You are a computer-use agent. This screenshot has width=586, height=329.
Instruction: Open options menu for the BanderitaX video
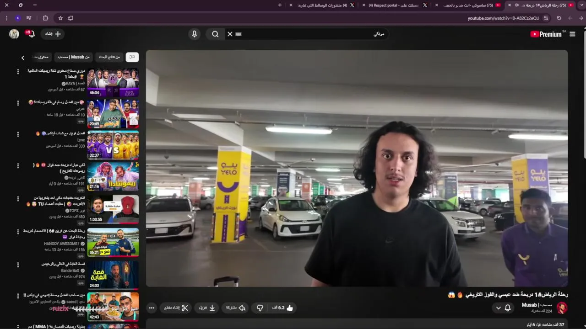(x=18, y=265)
